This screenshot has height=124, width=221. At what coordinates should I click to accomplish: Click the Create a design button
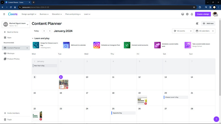pyautogui.click(x=203, y=14)
